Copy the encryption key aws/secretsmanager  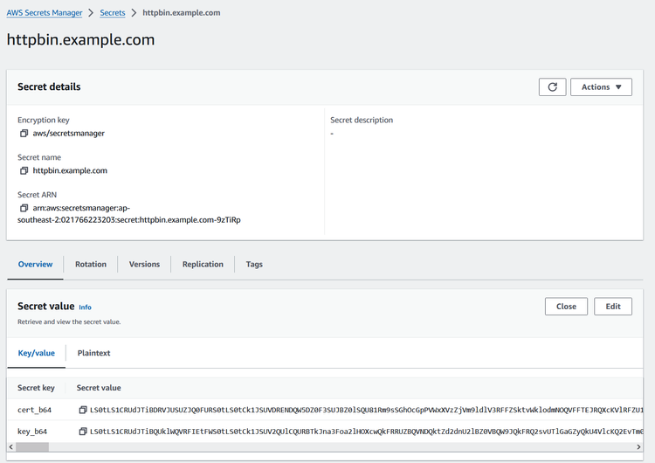point(24,134)
